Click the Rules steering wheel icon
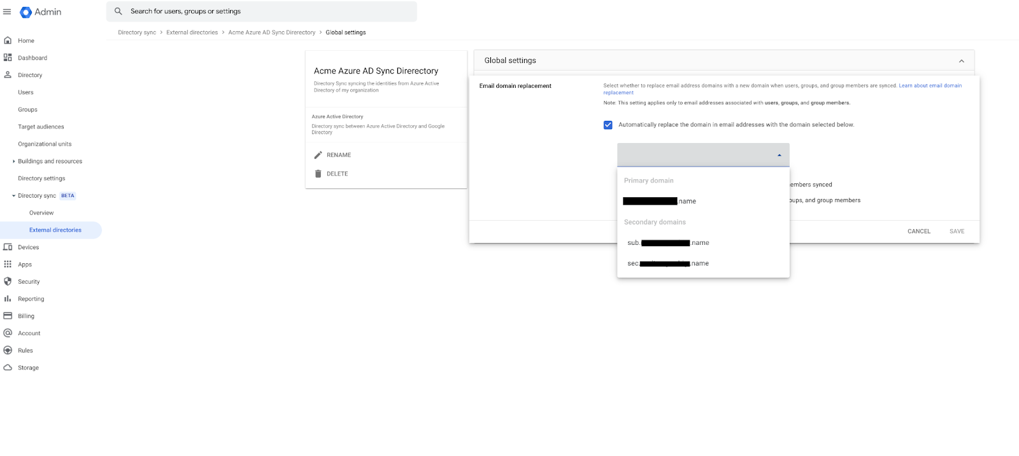Screen dimensions: 1019x456 8,350
